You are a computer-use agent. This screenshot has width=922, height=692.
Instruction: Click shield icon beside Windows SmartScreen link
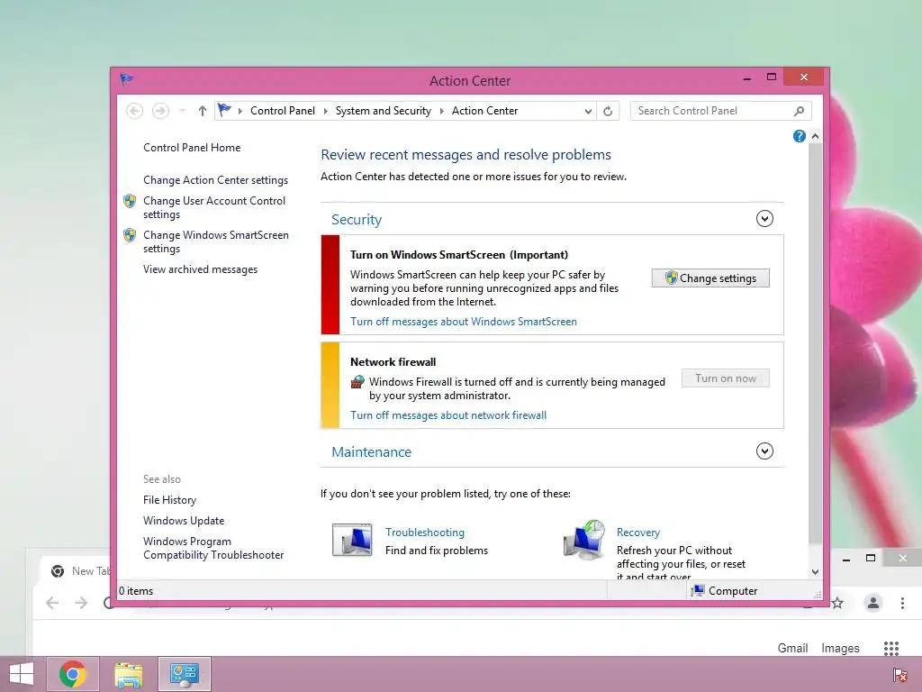click(x=130, y=235)
